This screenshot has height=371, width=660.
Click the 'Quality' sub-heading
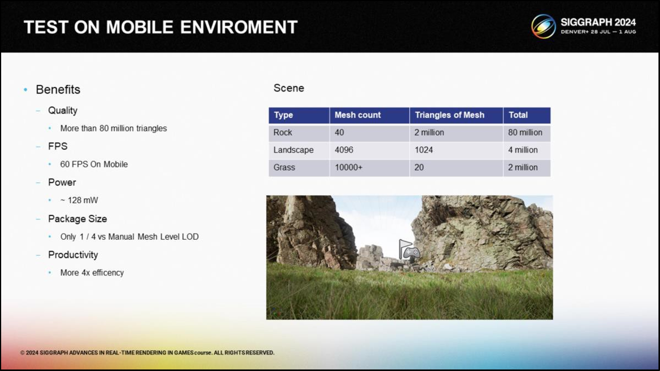pyautogui.click(x=63, y=110)
